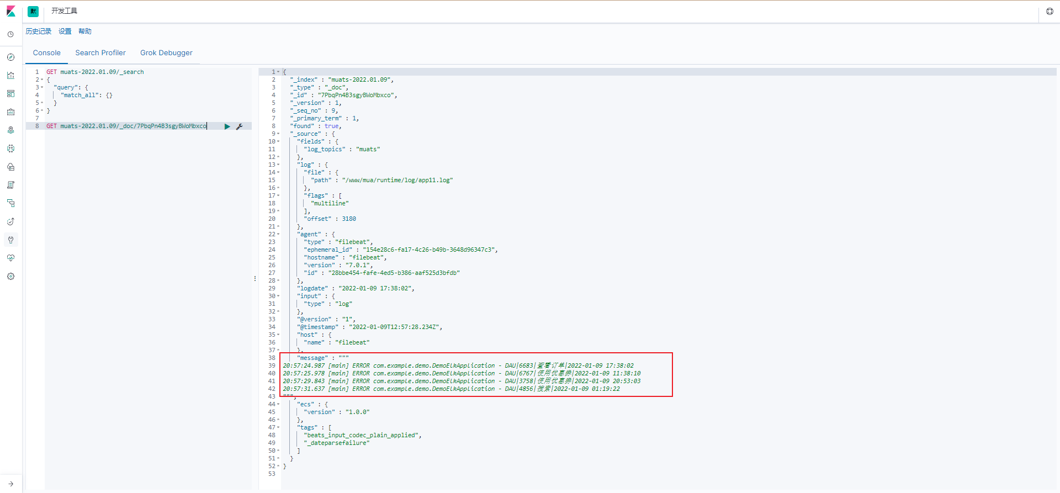This screenshot has height=493, width=1060.
Task: Switch to the Console tab
Action: (47, 53)
